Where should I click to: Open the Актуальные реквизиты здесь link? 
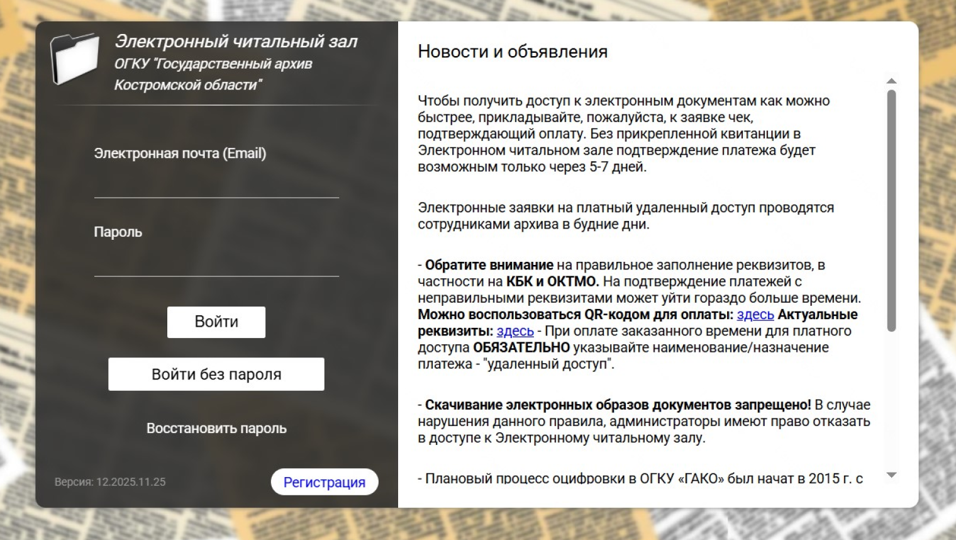[515, 331]
